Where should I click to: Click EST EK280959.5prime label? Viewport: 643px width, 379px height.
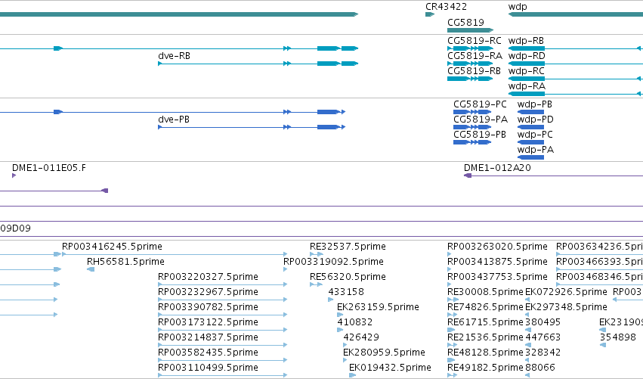pos(384,353)
